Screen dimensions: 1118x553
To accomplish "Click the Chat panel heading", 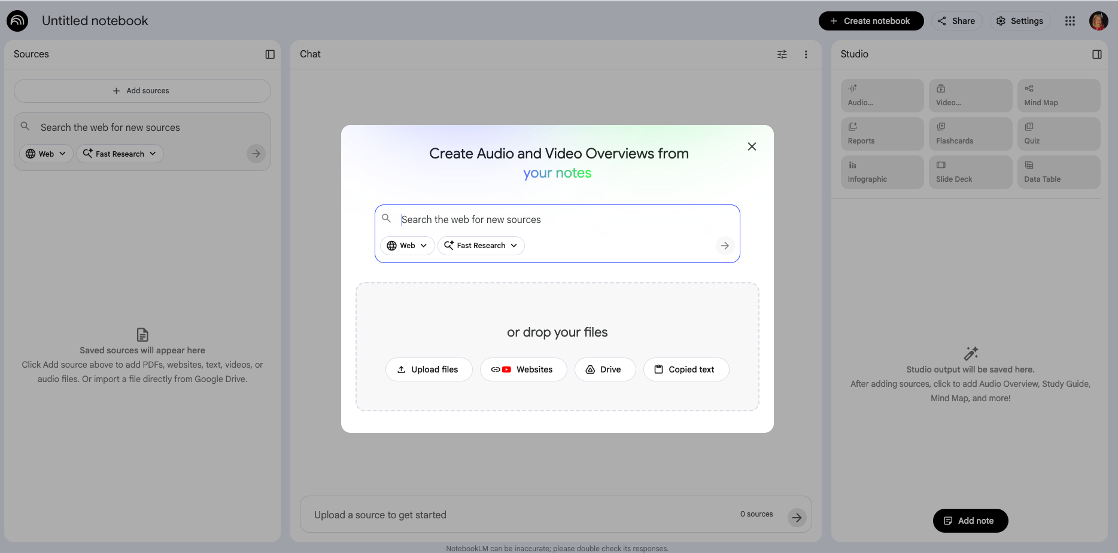I will (x=310, y=54).
